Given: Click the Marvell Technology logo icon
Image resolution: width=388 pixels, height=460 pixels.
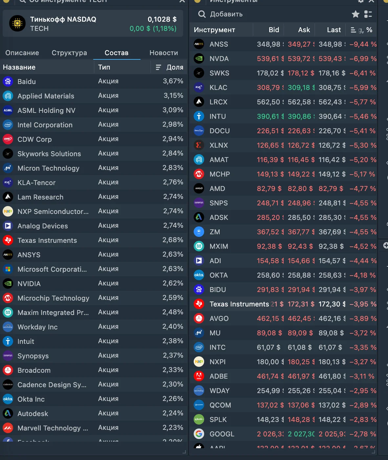Looking at the screenshot, I should pos(8,428).
